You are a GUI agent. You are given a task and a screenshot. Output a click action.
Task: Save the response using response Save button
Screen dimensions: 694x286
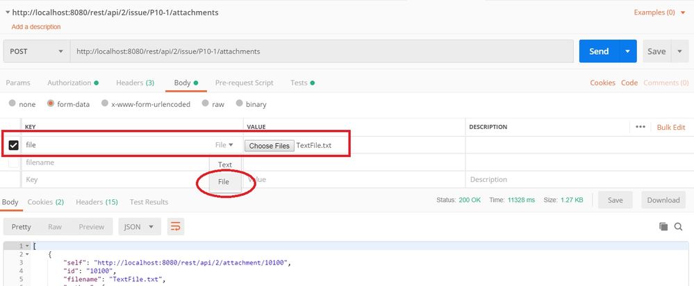click(615, 200)
